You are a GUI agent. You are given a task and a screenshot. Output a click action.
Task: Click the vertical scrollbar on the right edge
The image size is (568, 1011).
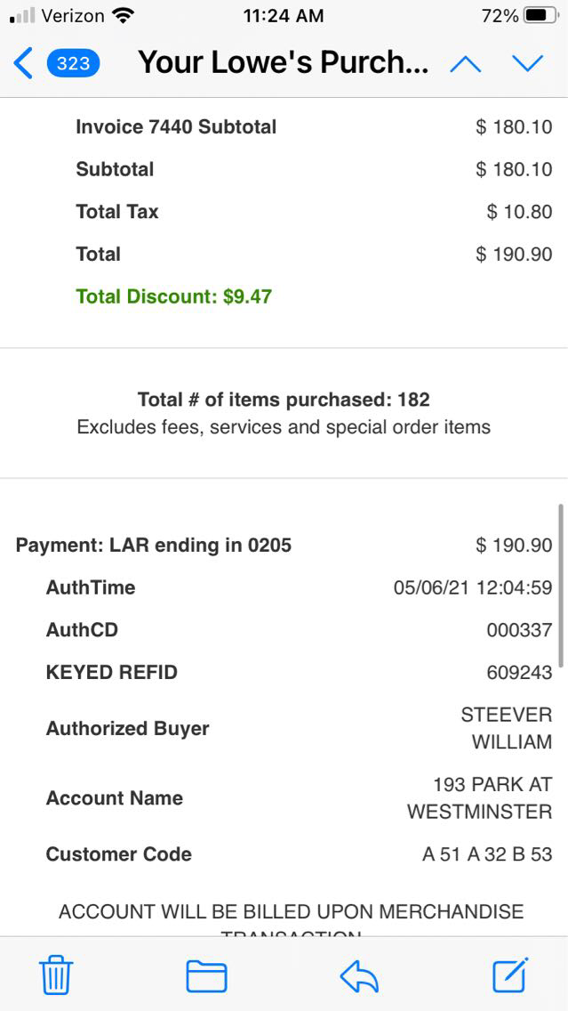pyautogui.click(x=559, y=585)
